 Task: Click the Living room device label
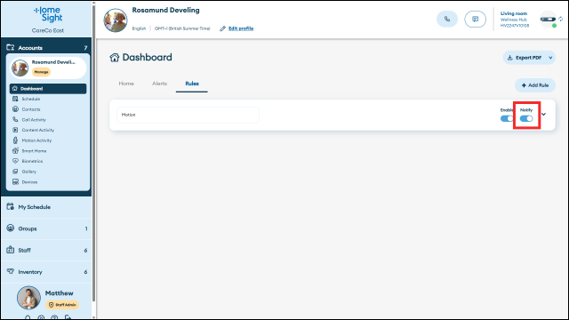pos(514,13)
